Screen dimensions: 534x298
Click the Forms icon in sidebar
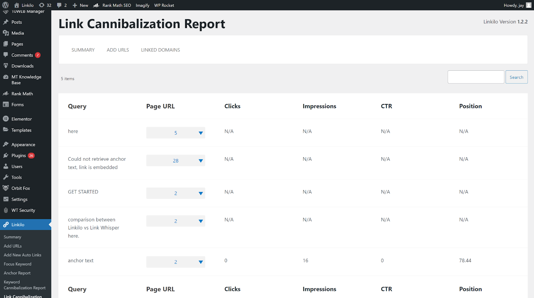(x=6, y=105)
